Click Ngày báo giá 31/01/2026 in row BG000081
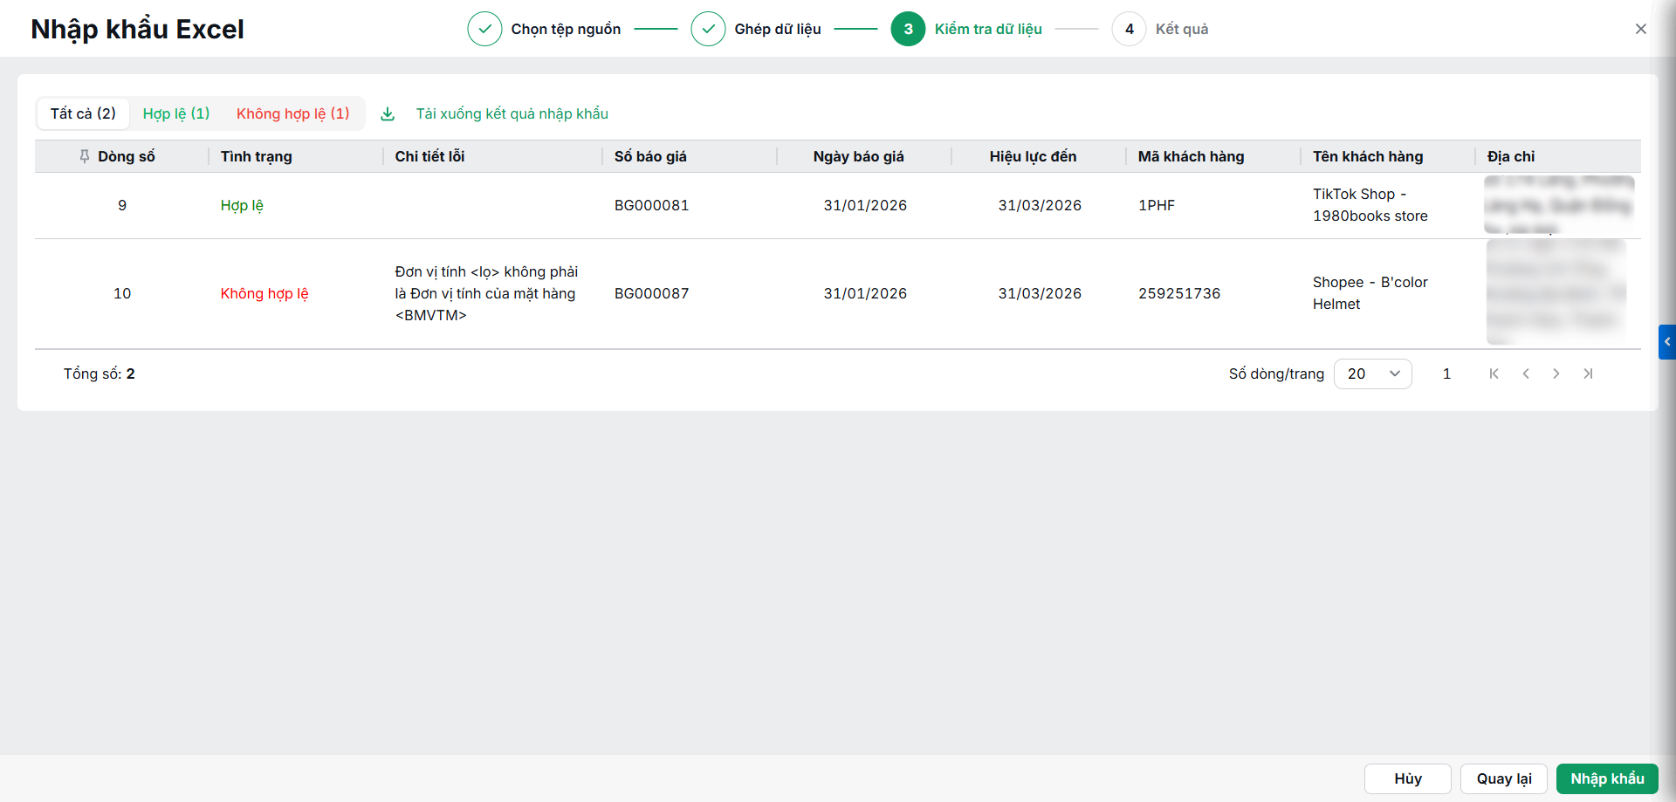The height and width of the screenshot is (802, 1676). tap(865, 205)
